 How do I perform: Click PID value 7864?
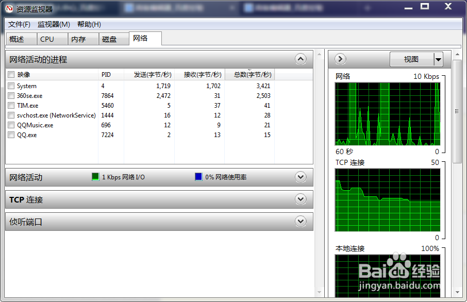[107, 96]
